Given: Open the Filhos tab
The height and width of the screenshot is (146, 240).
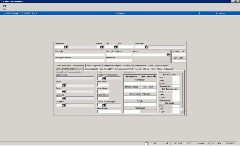Looking at the screenshot, I should pos(159,69).
